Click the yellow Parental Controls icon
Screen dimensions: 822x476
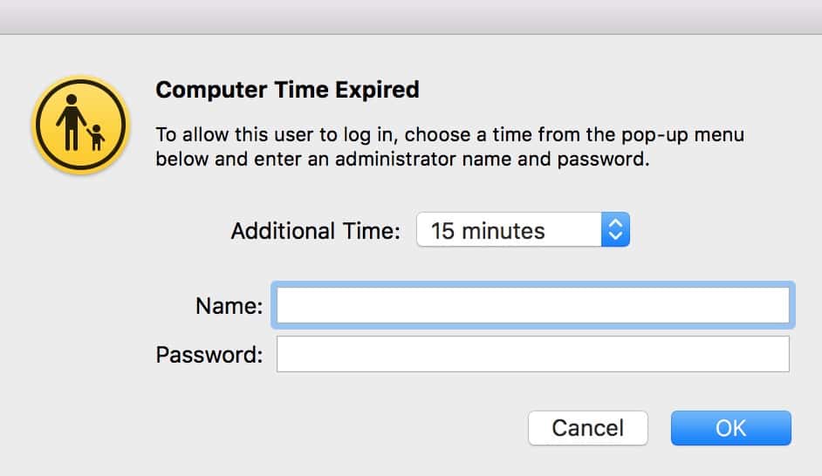point(80,125)
